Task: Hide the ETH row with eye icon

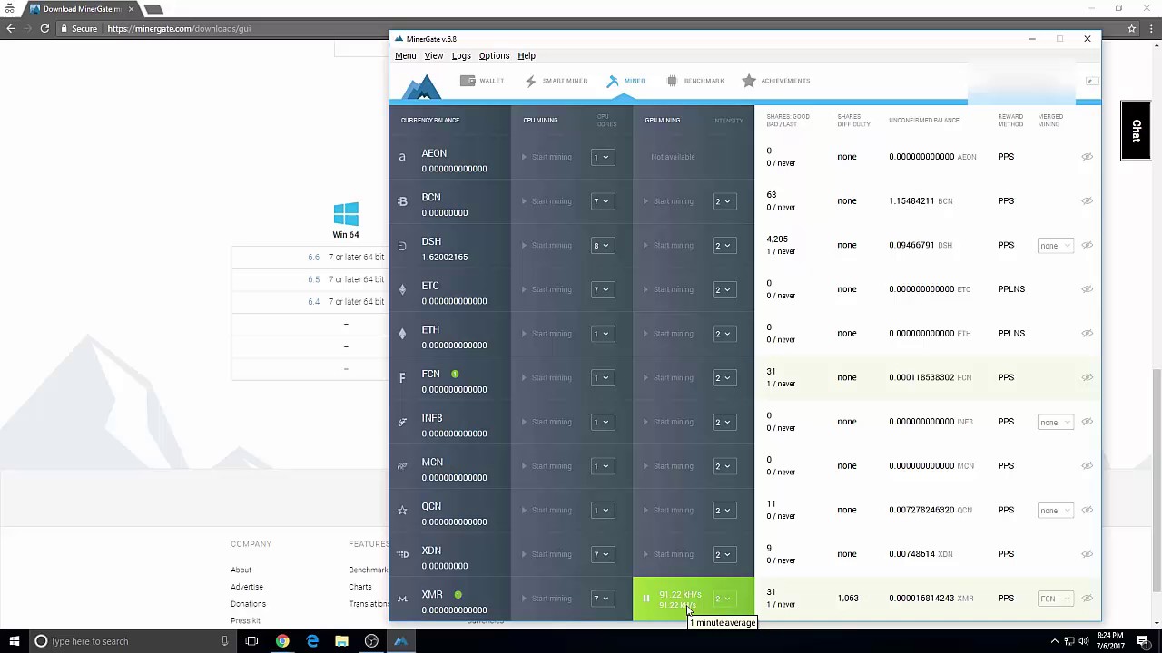Action: tap(1087, 334)
